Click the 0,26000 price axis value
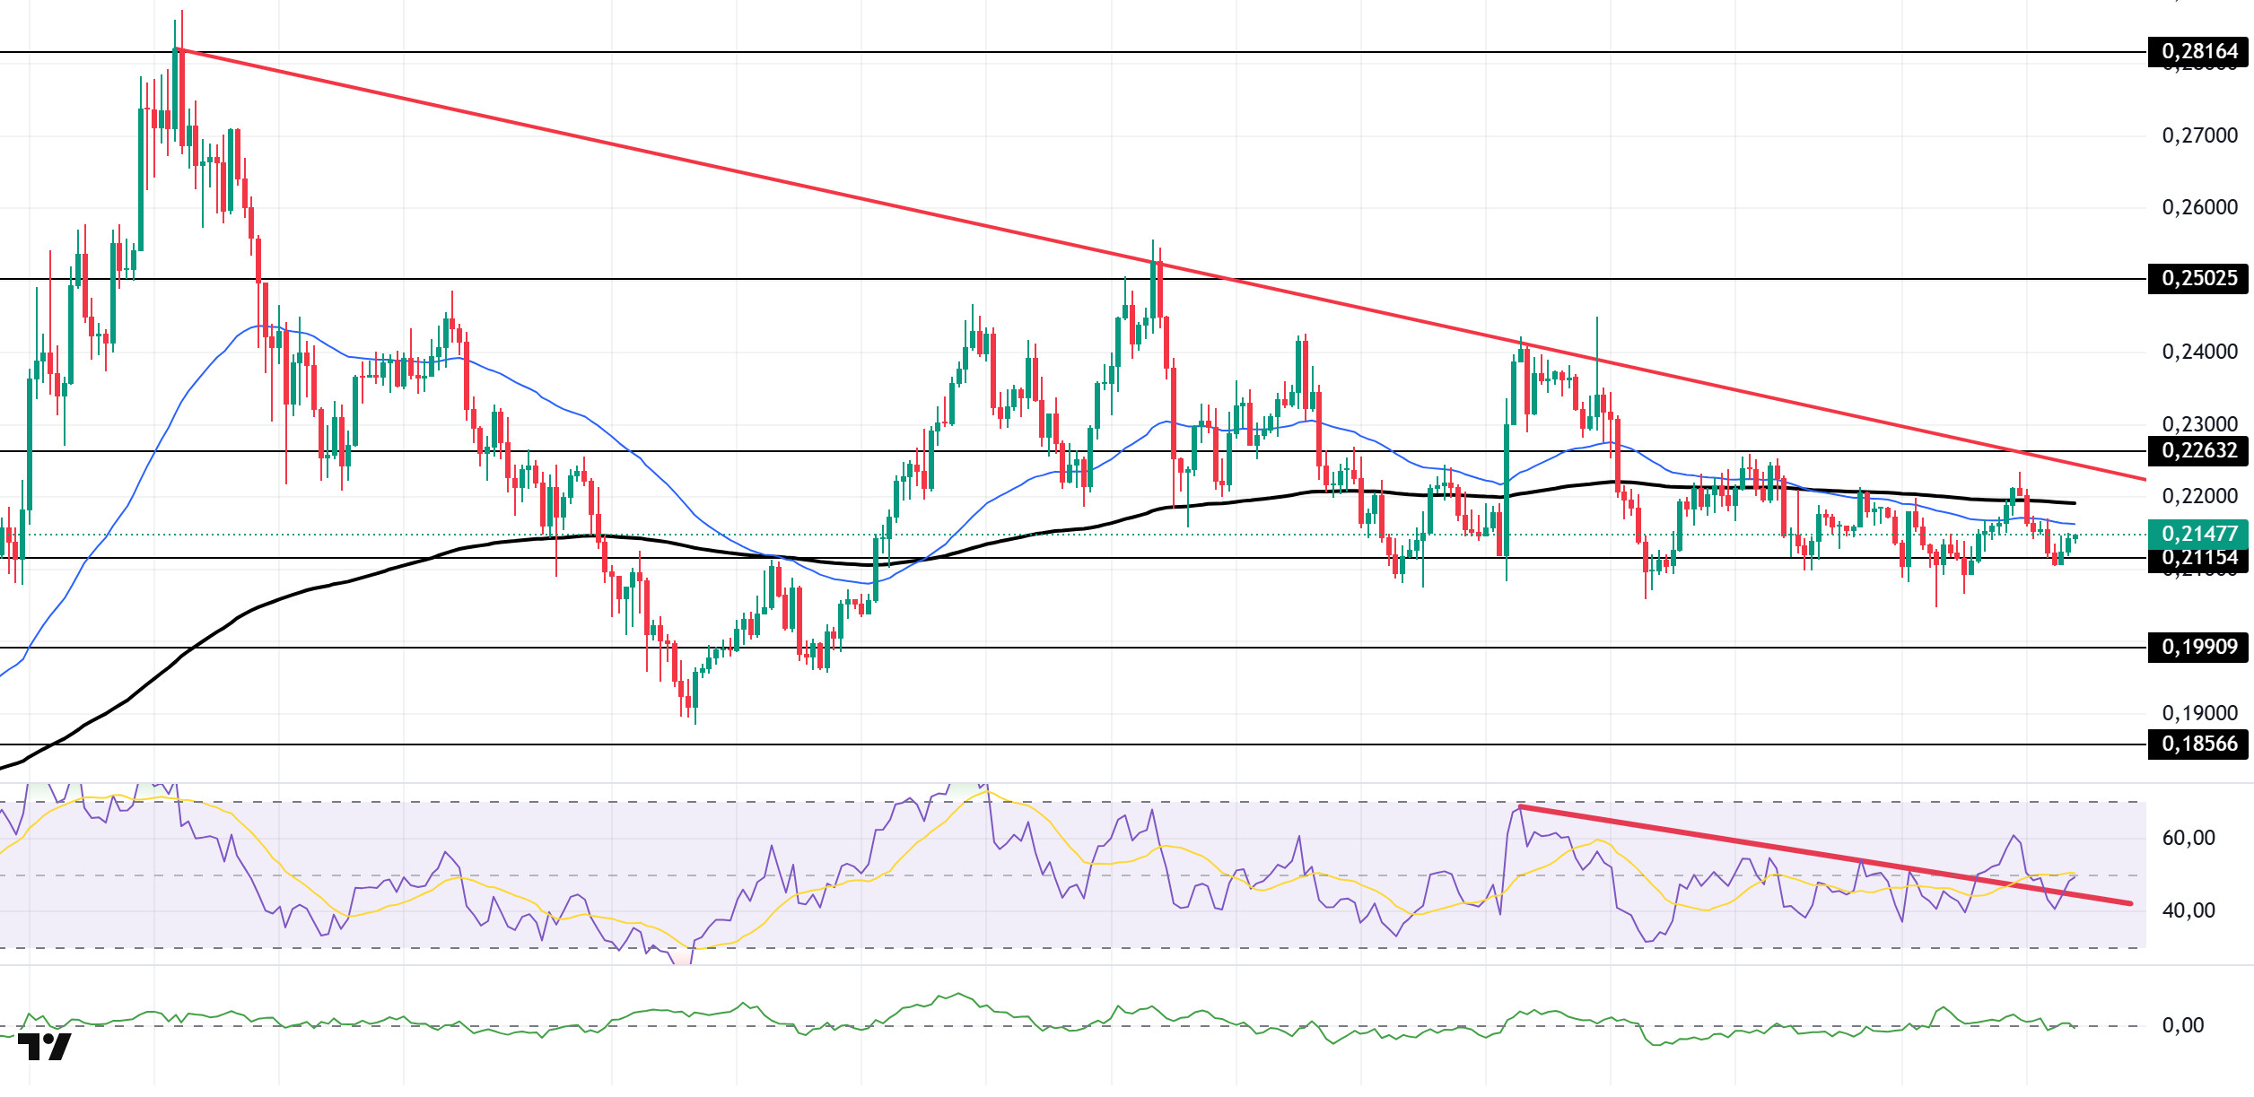The width and height of the screenshot is (2254, 1097). click(x=2199, y=207)
